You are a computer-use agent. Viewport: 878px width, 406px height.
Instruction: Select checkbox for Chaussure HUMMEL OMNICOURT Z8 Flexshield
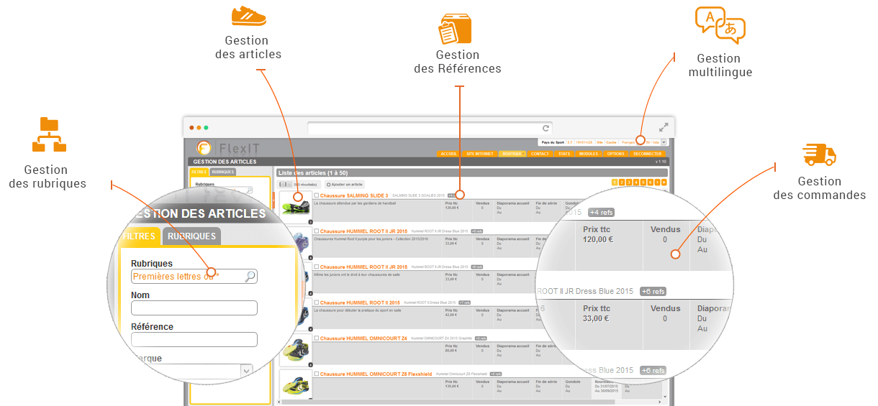pos(317,374)
